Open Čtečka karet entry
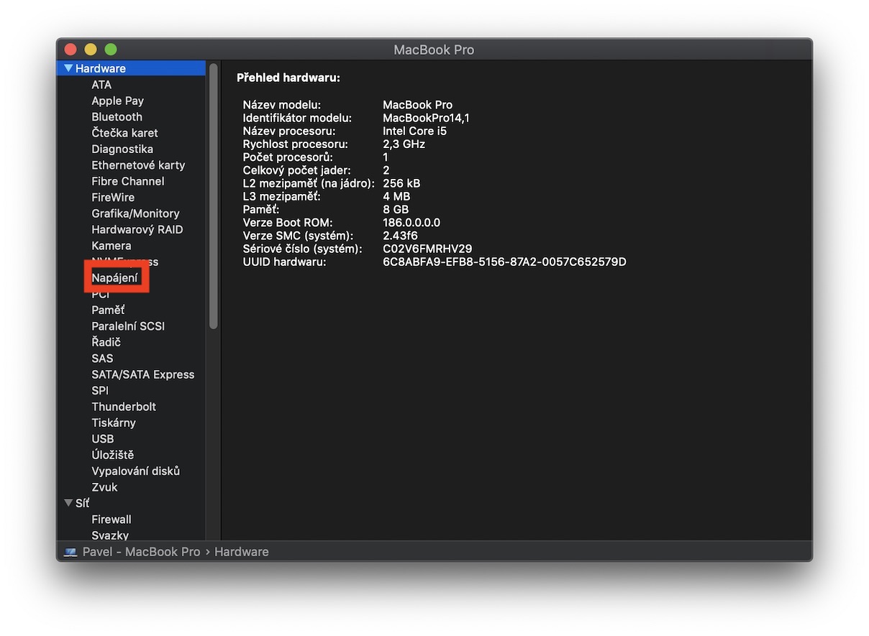Screen dimensions: 869x636 click(x=124, y=133)
